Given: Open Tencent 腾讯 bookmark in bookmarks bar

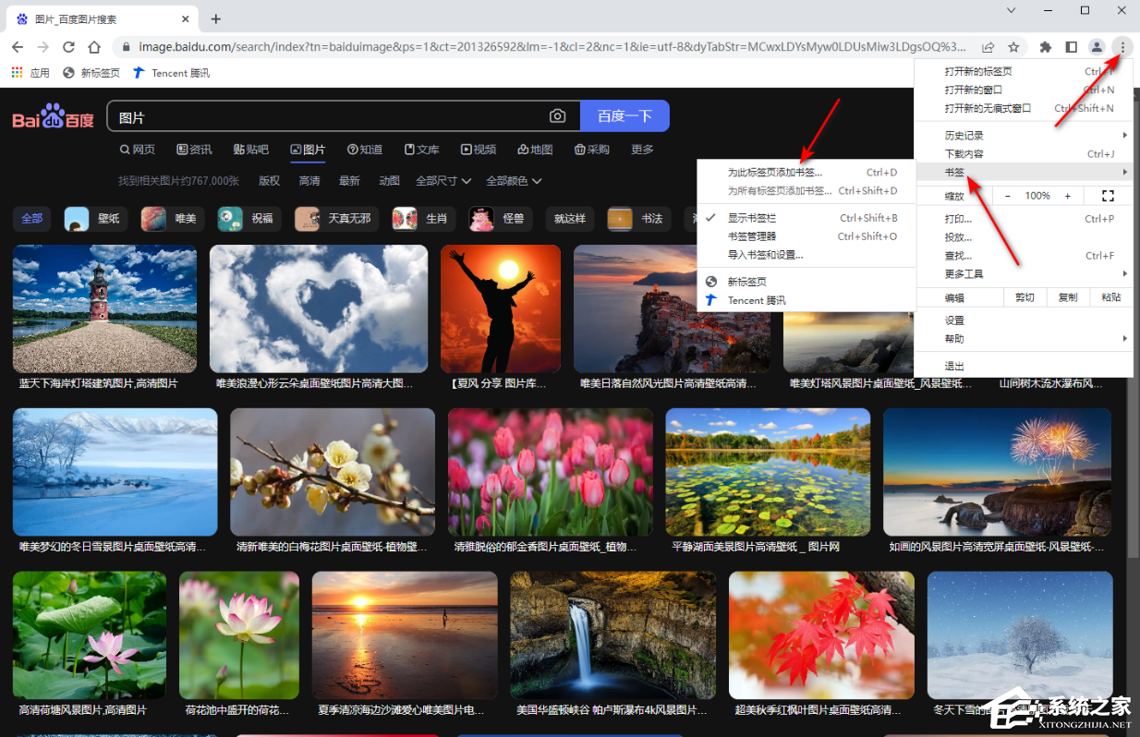Looking at the screenshot, I should (171, 73).
